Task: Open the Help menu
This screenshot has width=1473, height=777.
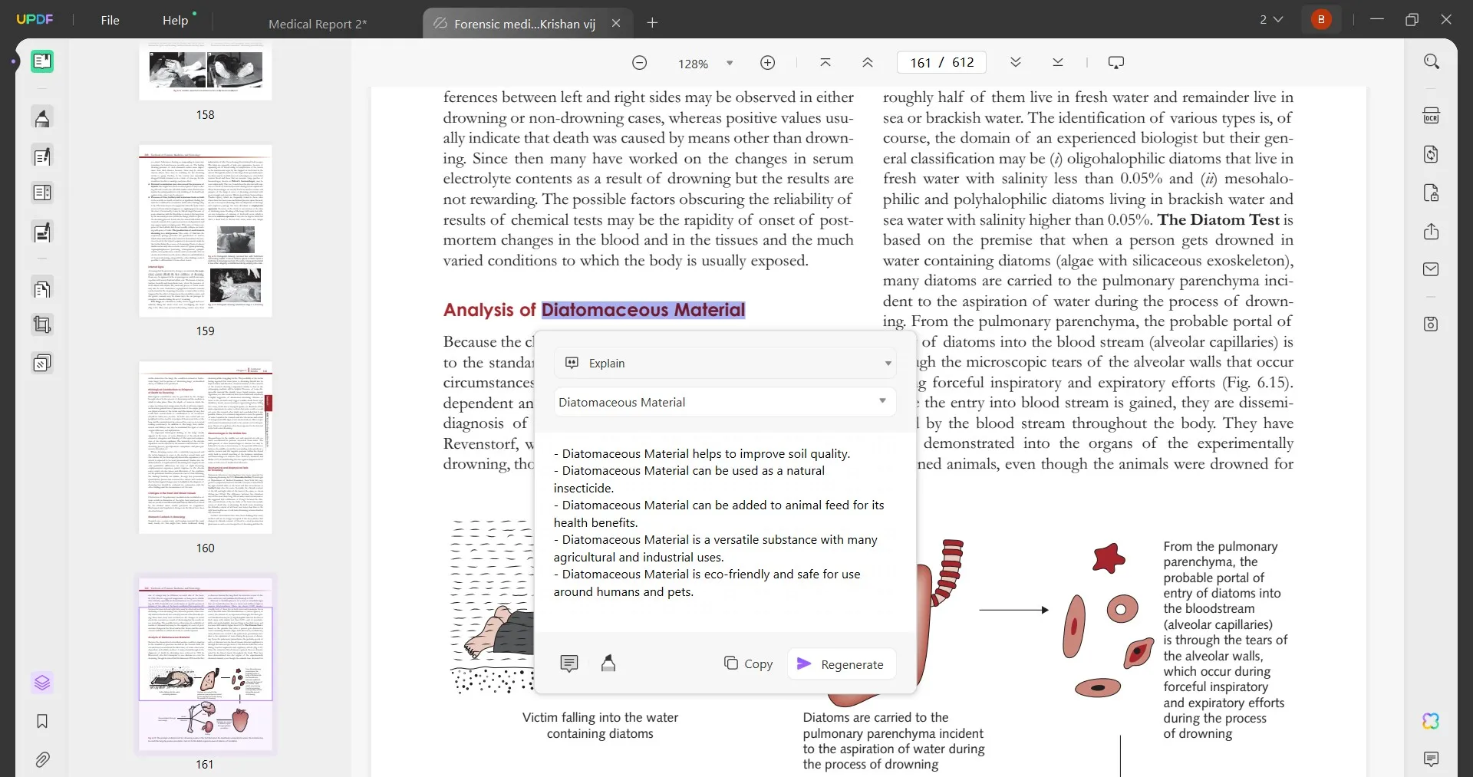Action: click(175, 20)
